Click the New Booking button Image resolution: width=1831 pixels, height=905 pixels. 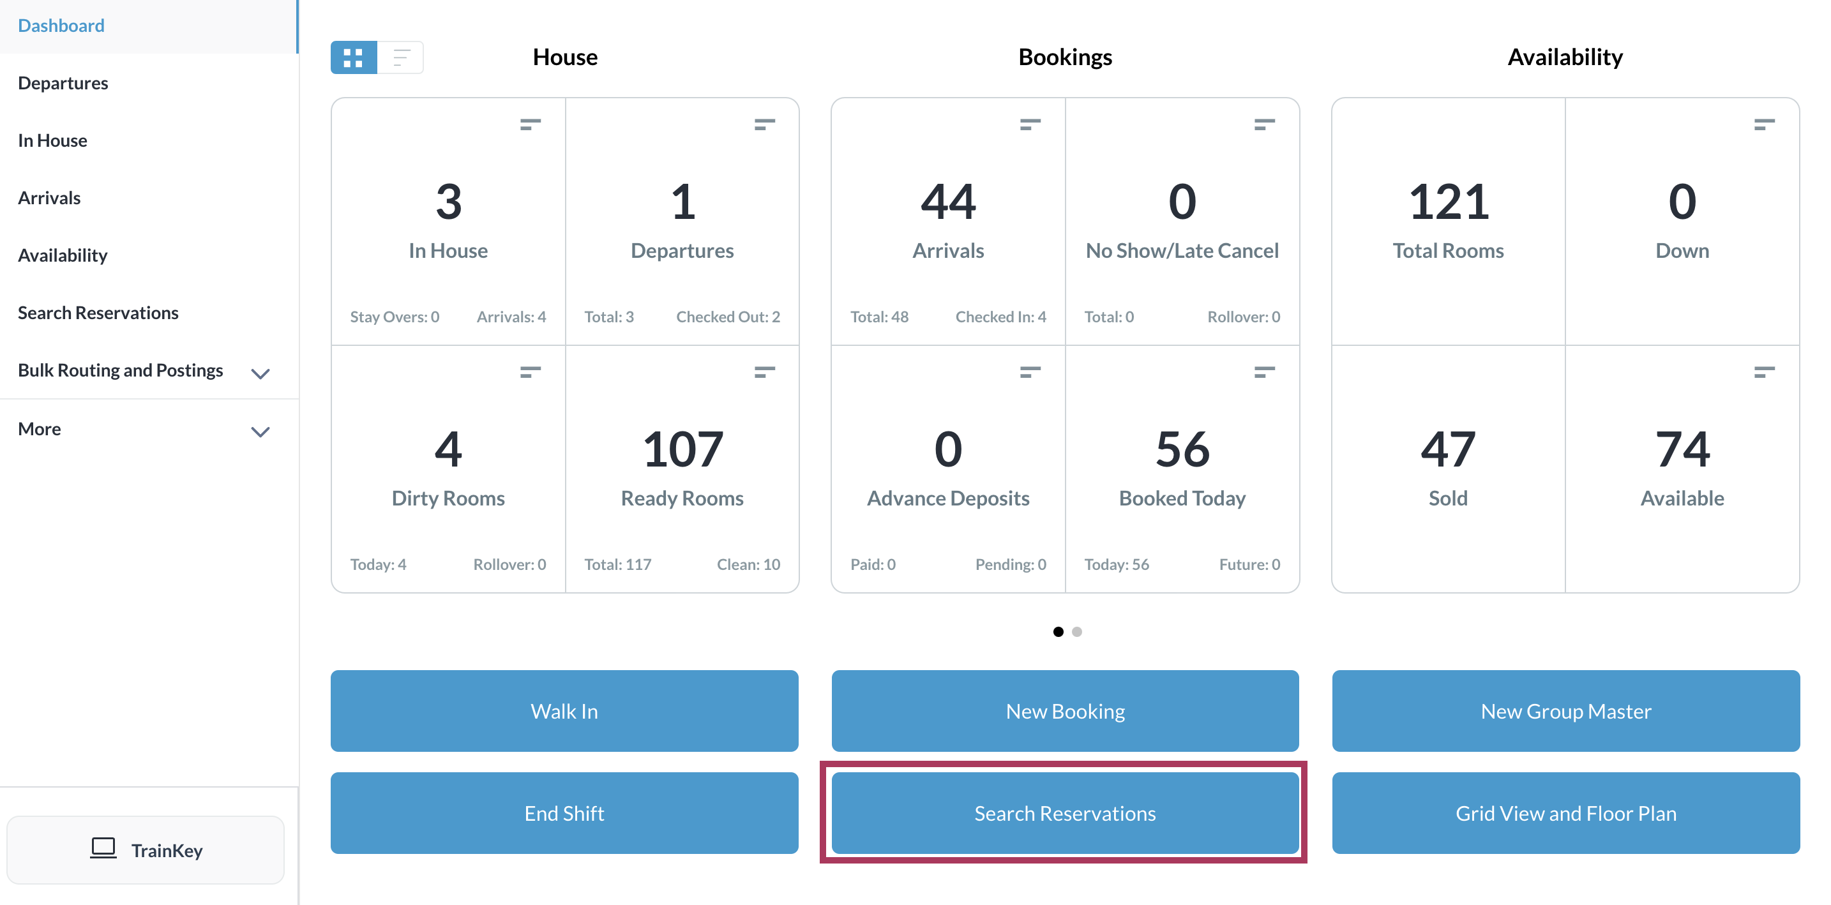(1065, 710)
